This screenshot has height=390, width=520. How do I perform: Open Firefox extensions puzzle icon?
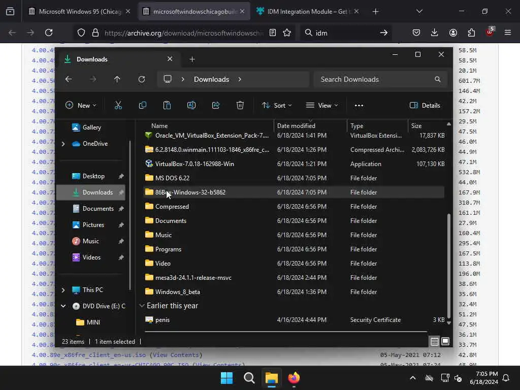click(x=471, y=32)
